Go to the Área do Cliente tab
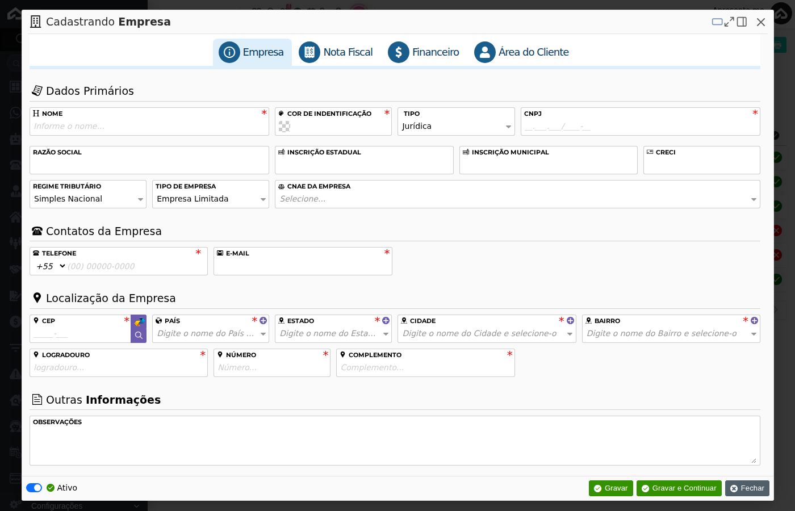This screenshot has width=795, height=511. [x=522, y=52]
